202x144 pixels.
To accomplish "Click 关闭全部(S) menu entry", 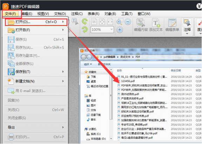I will pos(36,118).
